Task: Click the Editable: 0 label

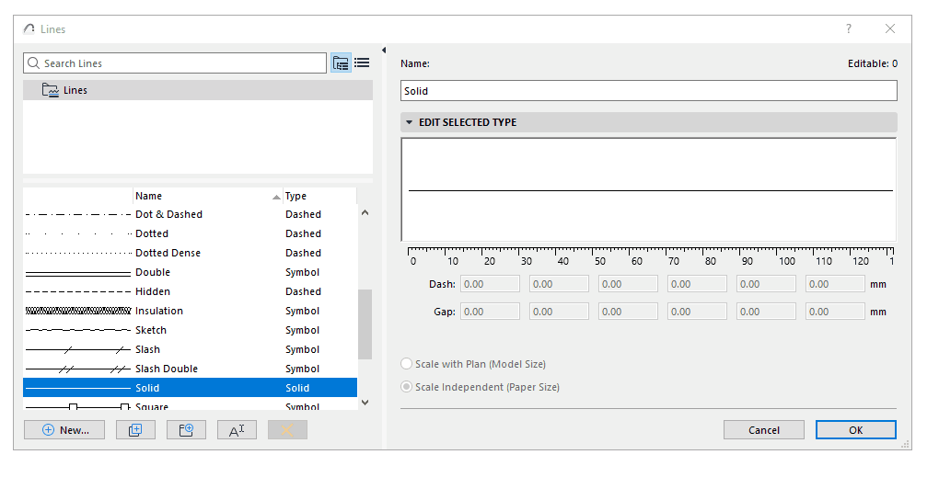Action: 873,63
